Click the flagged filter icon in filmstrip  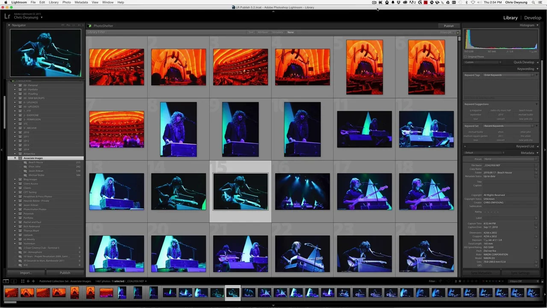click(441, 281)
